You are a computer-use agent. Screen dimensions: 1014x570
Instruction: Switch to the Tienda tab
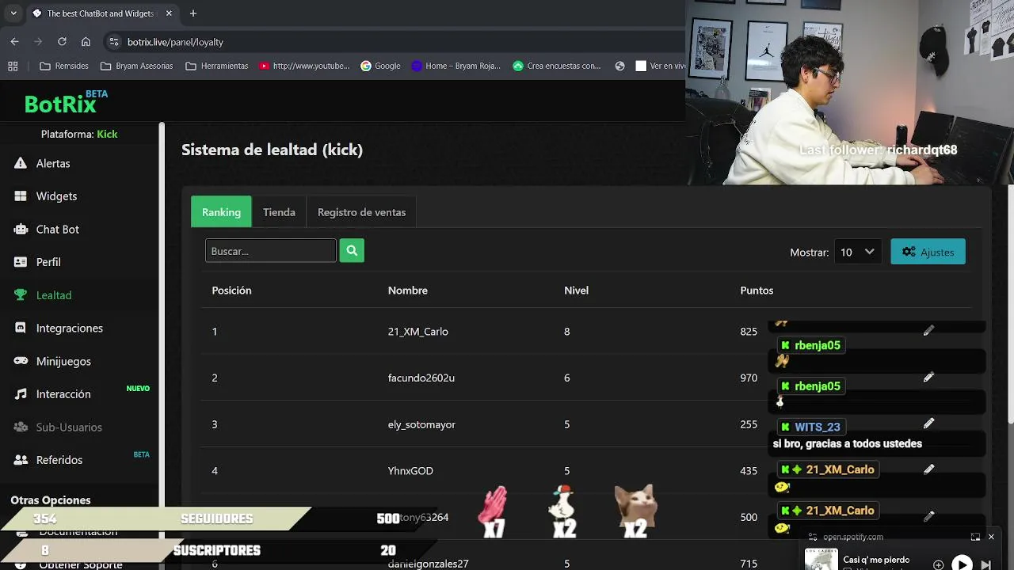[279, 212]
